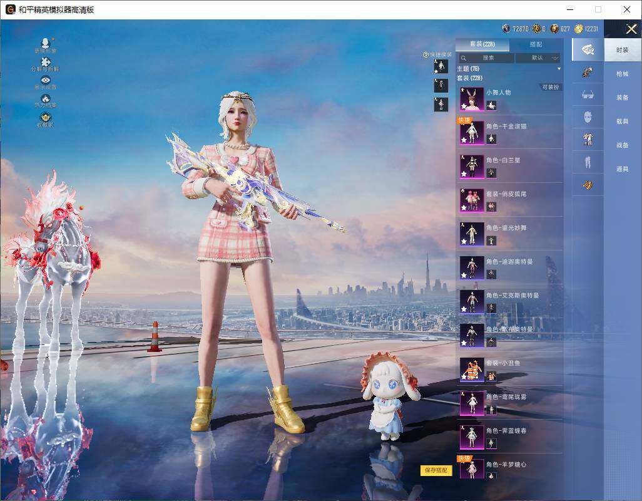This screenshot has width=642, height=501.
Task: Click the 可装扮 filter button
Action: [550, 87]
